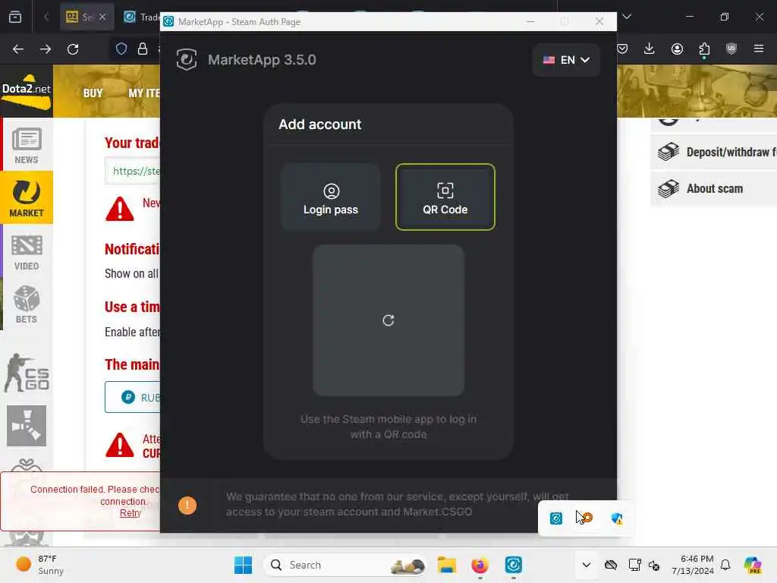Open NEWS section in browser sidebar
The image size is (777, 583).
point(27,145)
